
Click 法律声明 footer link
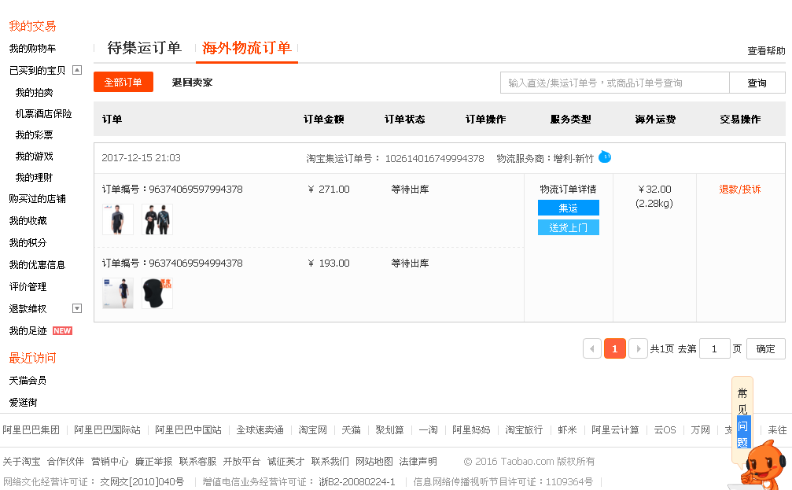(x=418, y=461)
